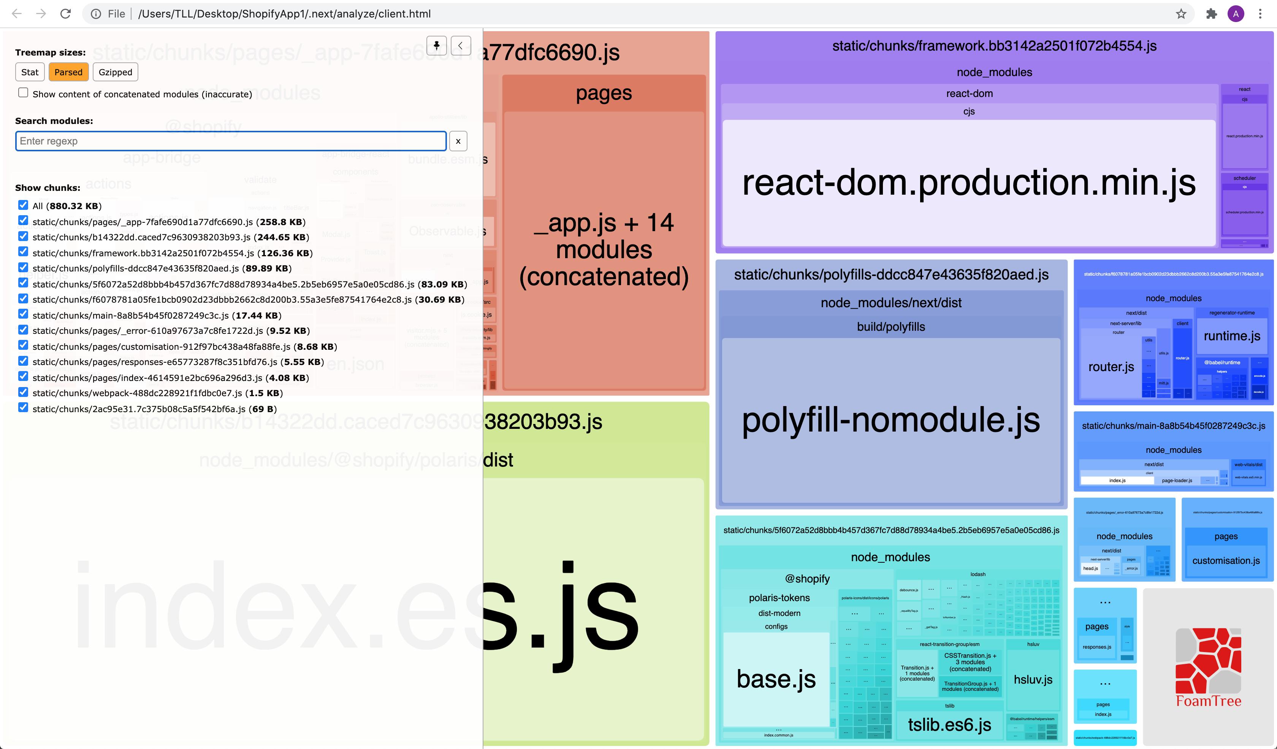Select the polyfill-nomodule.js treemap cell
Screen dimensions: 1277x749
tap(890, 420)
